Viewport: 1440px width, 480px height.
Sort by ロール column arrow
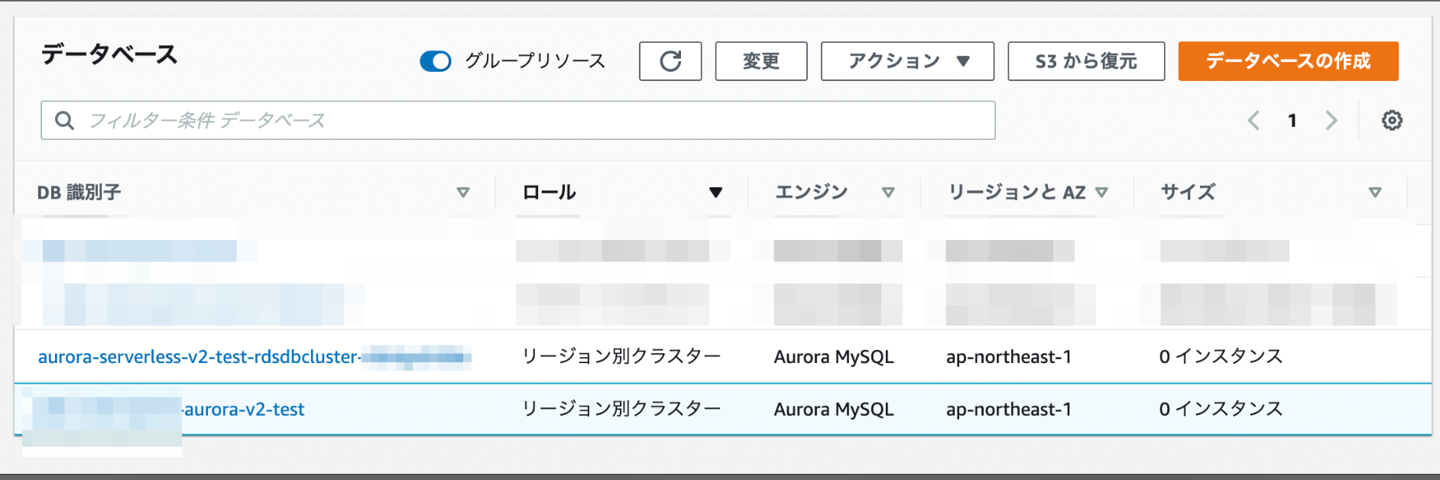(x=715, y=193)
